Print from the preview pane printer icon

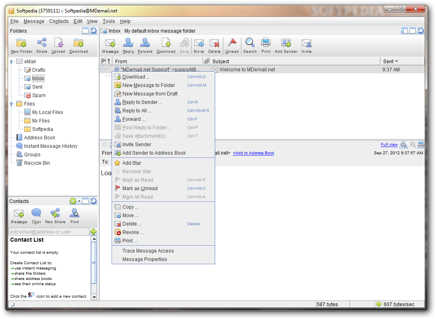click(421, 144)
